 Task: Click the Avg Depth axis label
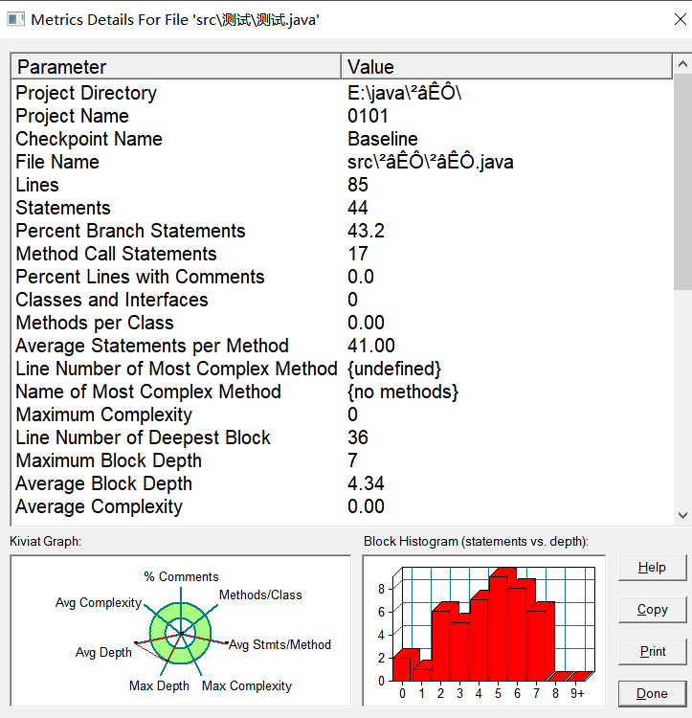(x=103, y=652)
